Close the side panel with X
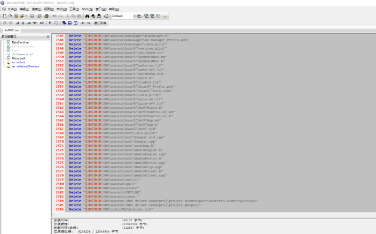The width and height of the screenshot is (376, 234). [x=48, y=37]
